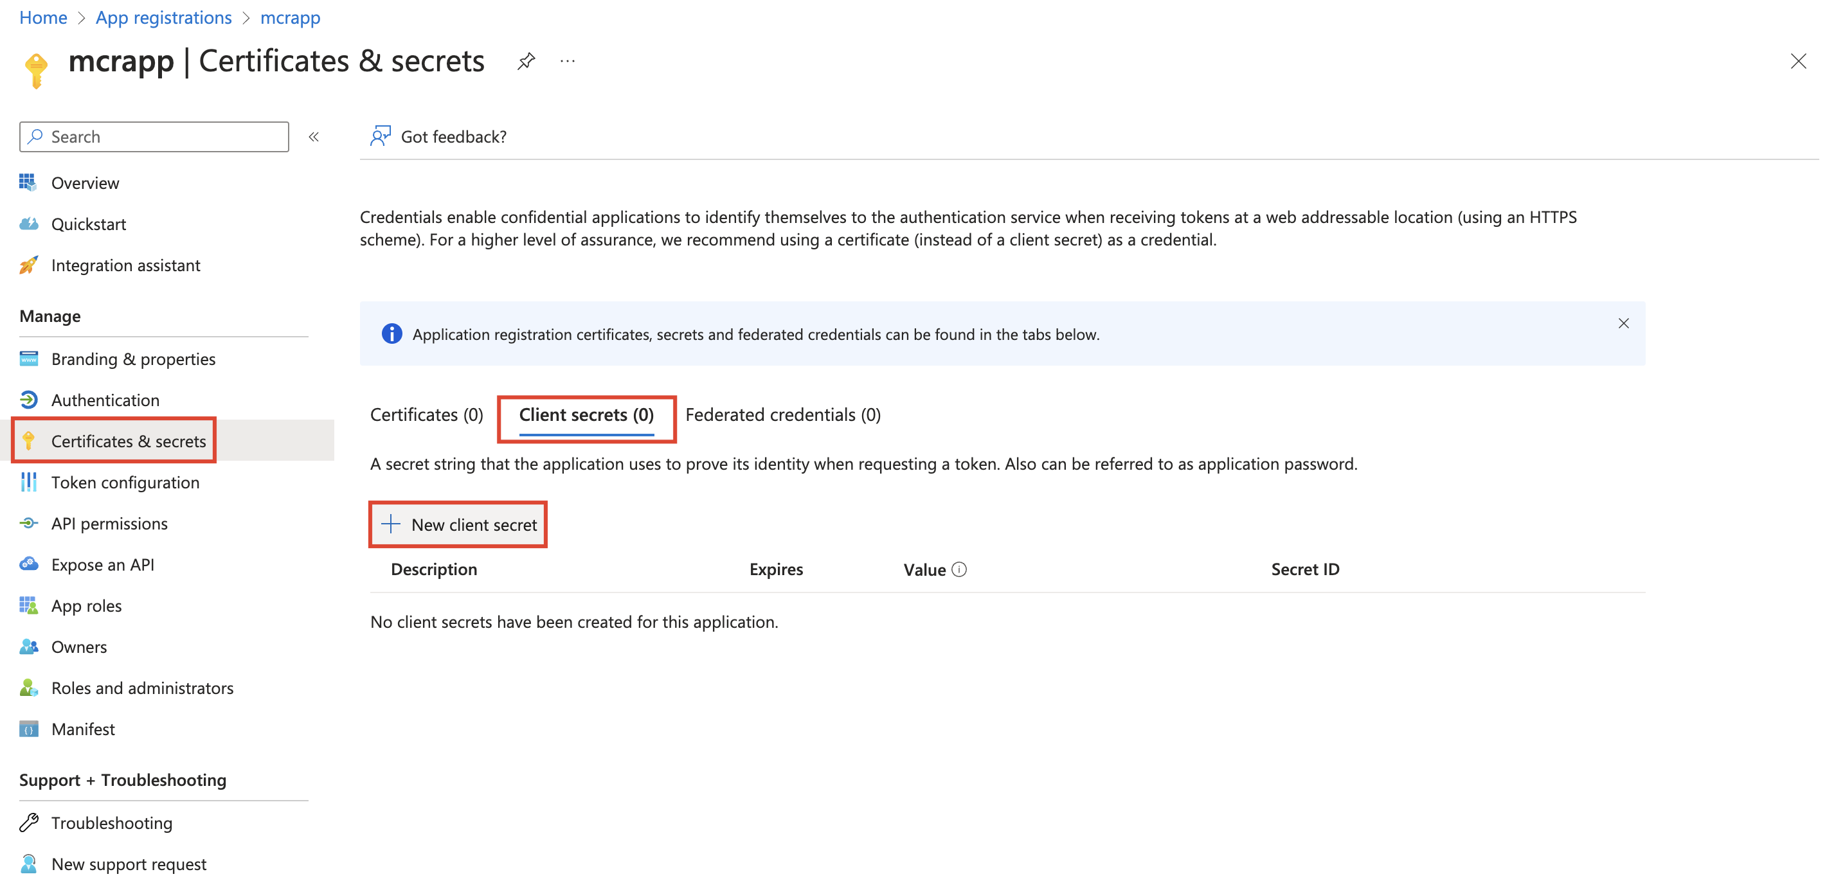This screenshot has height=881, width=1845.
Task: Collapse the sidebar with double chevron
Action: pyautogui.click(x=314, y=137)
